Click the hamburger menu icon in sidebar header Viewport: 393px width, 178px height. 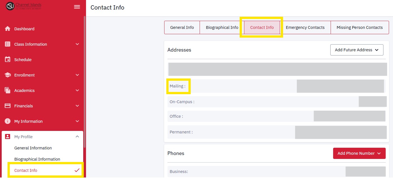tap(77, 7)
